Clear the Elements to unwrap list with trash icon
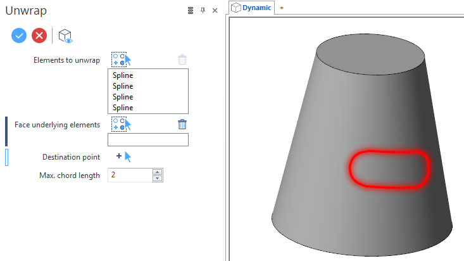 coord(182,60)
